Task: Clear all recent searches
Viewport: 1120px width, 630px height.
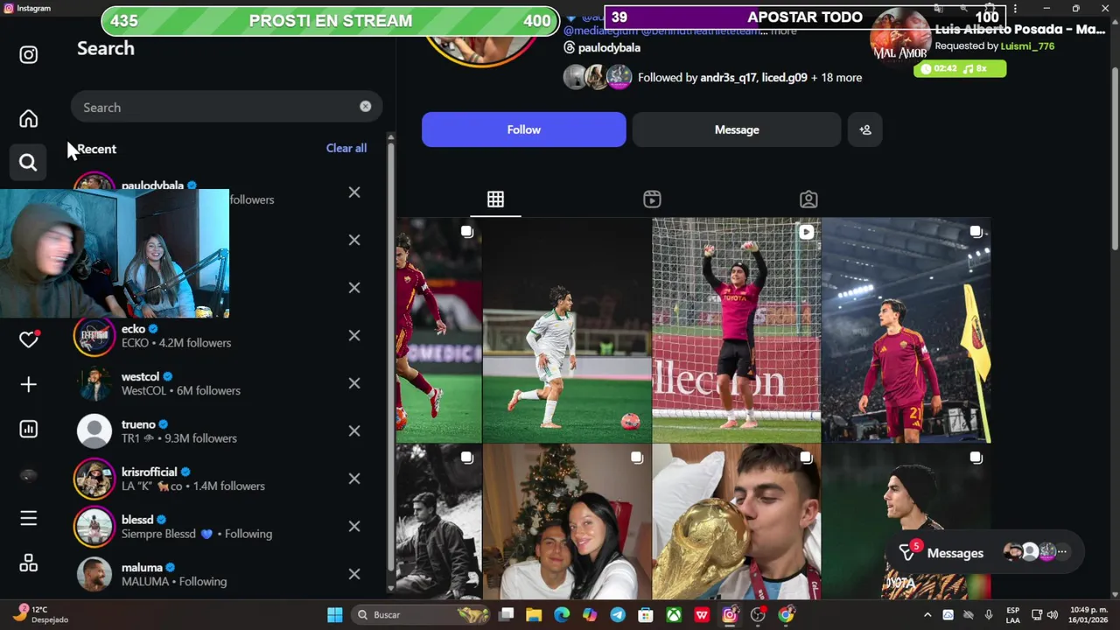Action: (x=346, y=148)
